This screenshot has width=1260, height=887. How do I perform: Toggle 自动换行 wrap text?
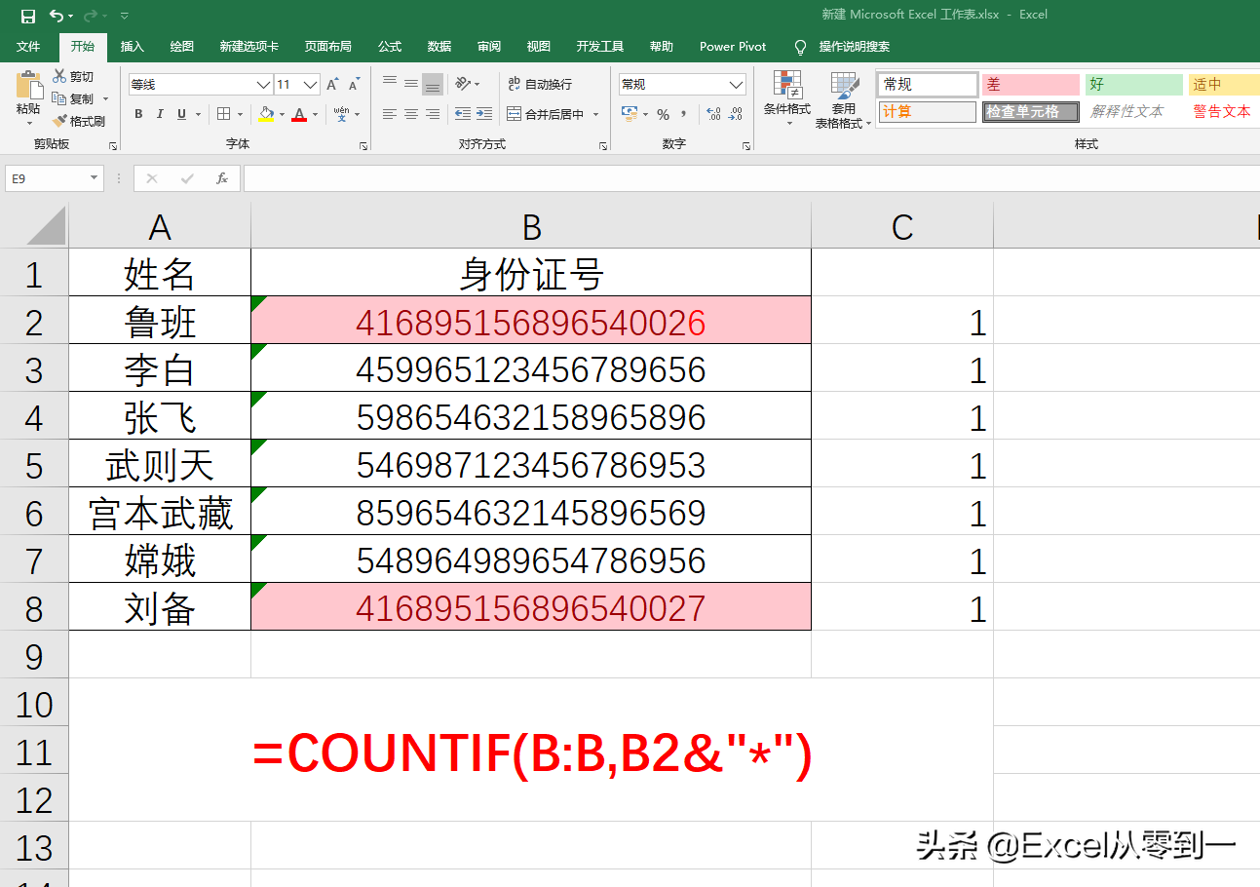pyautogui.click(x=540, y=84)
